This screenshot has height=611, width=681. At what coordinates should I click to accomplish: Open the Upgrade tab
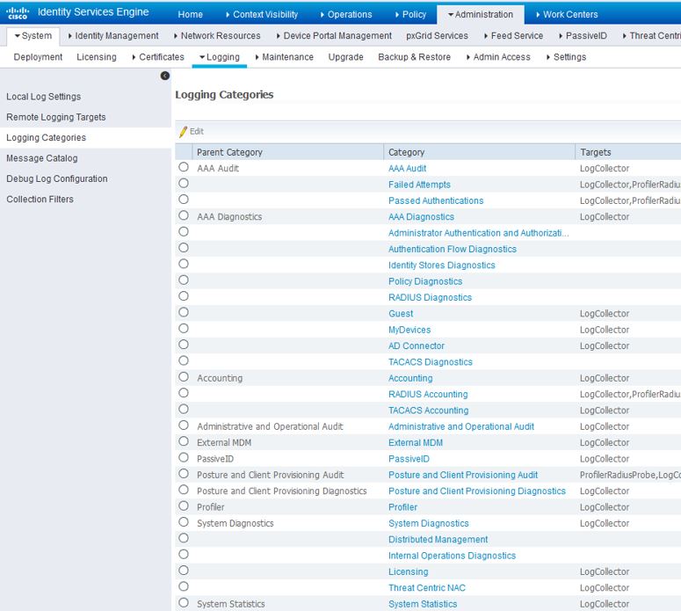(x=345, y=57)
